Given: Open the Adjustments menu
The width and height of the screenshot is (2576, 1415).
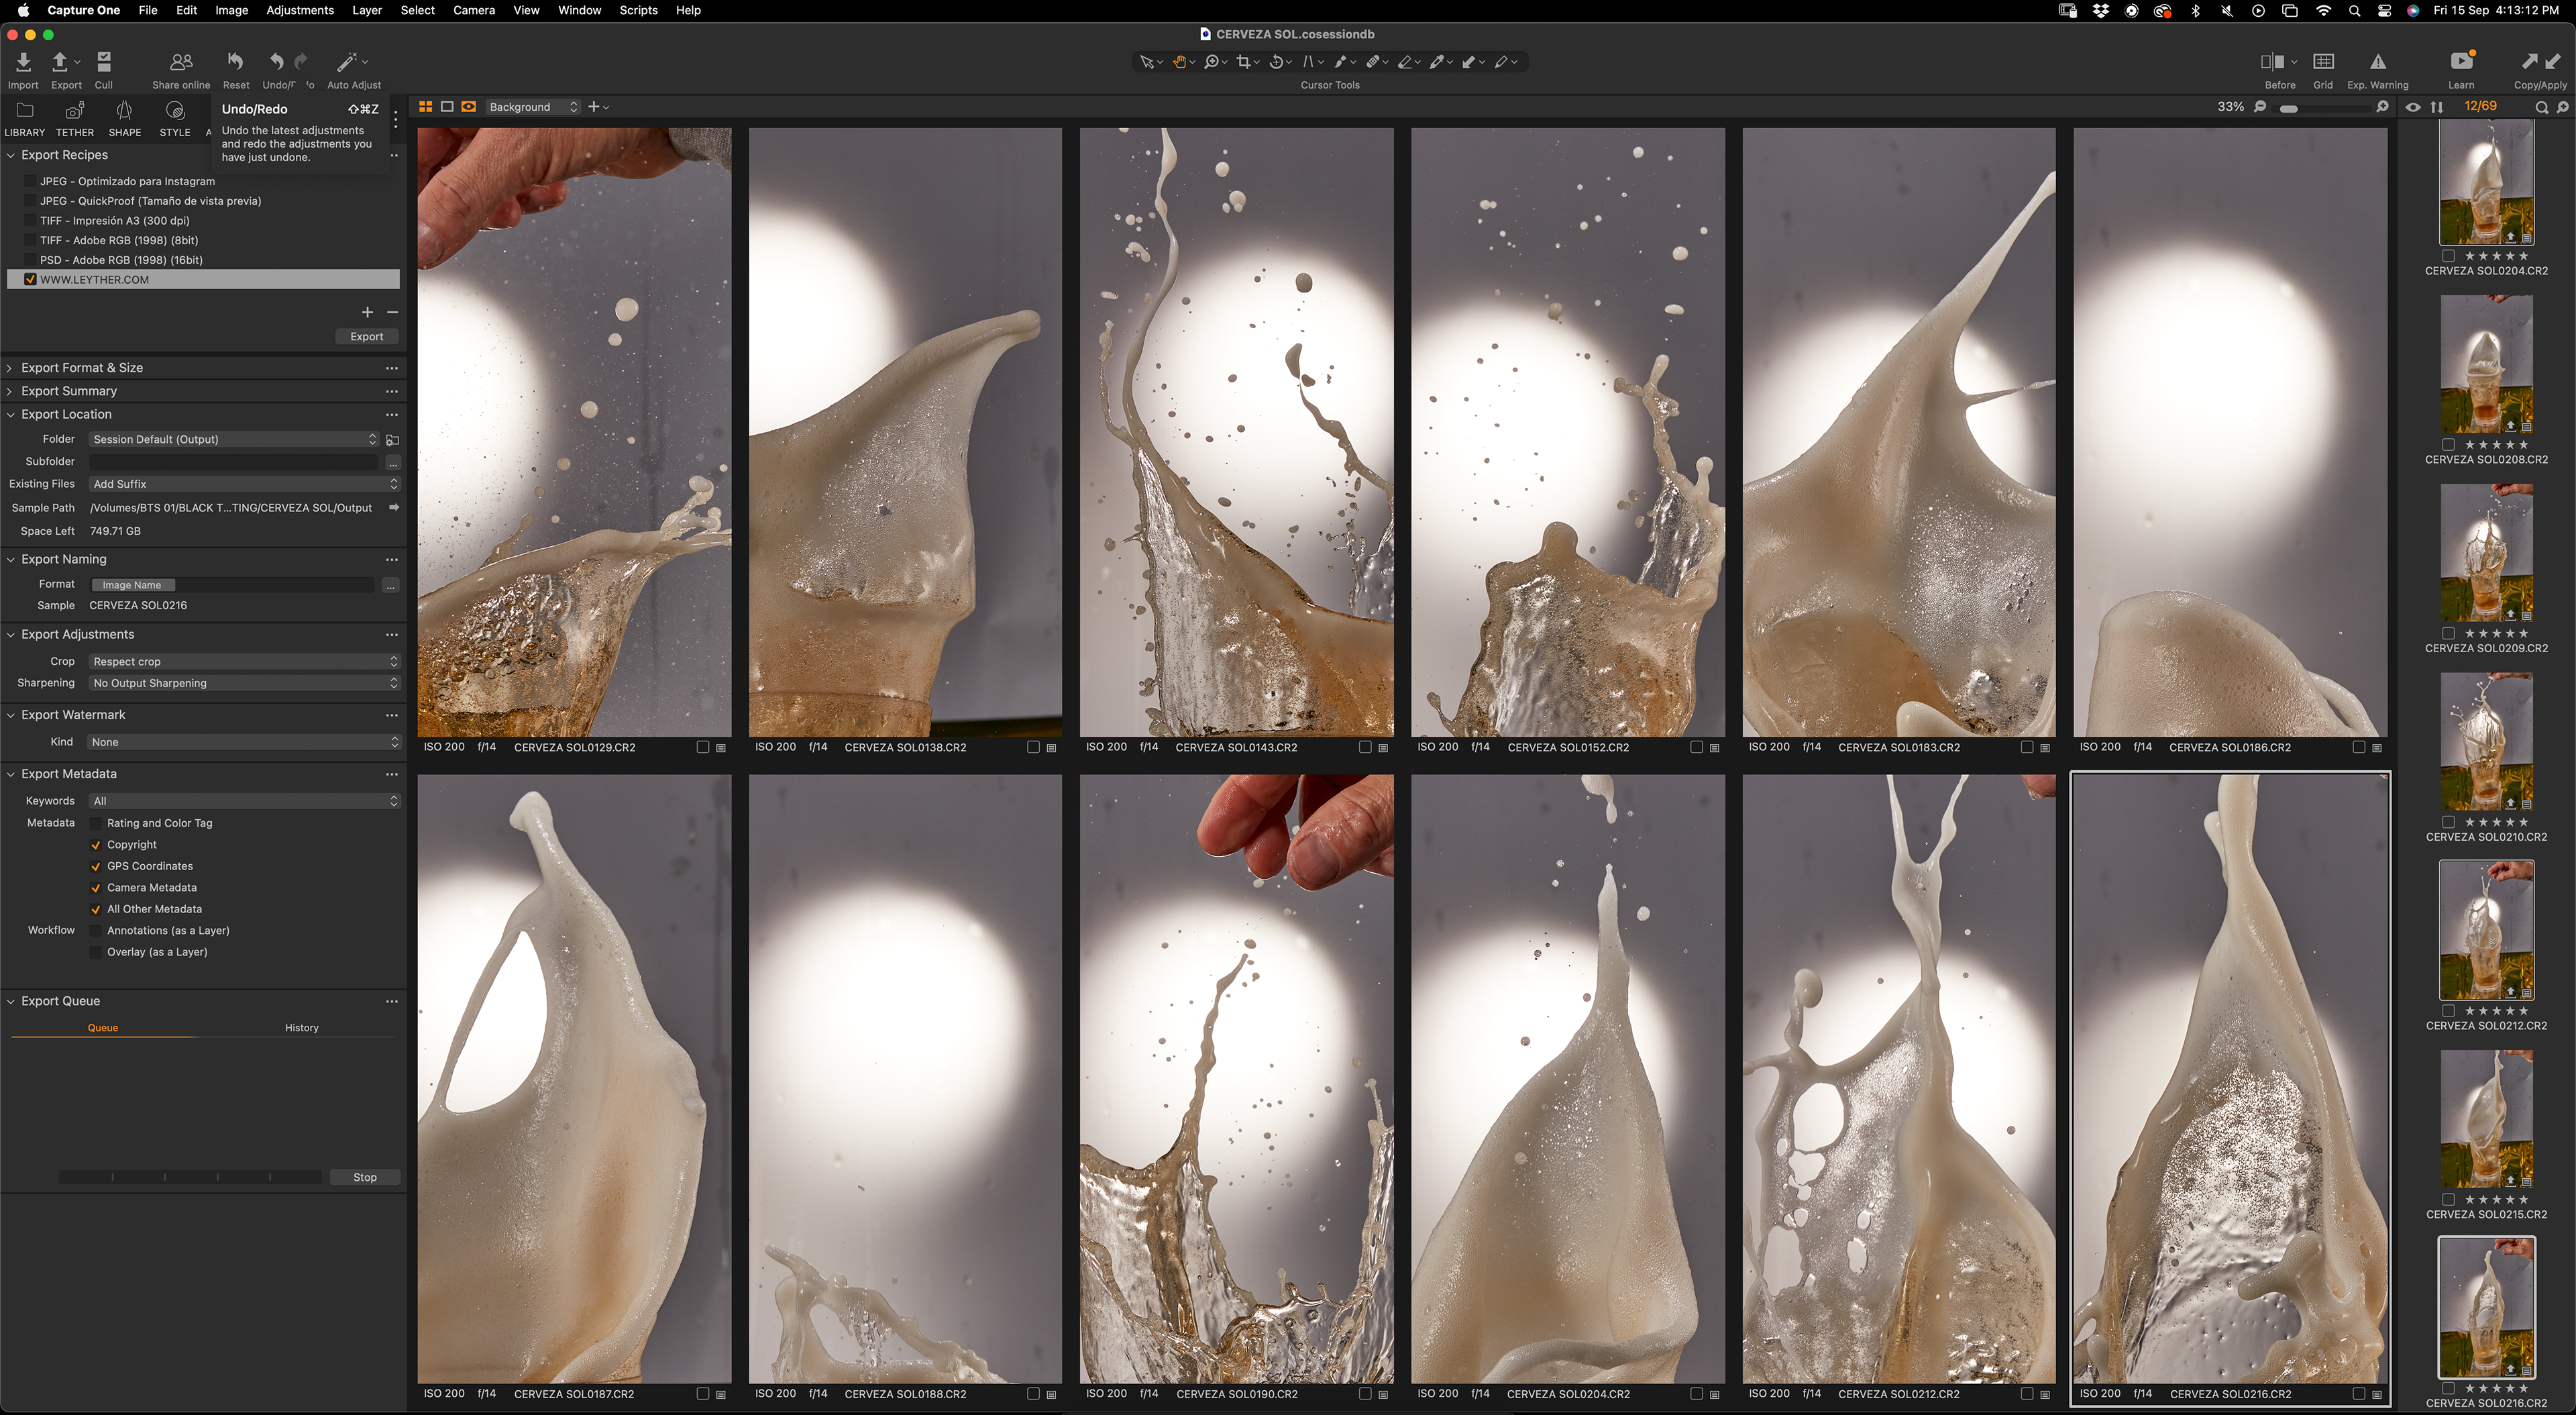Looking at the screenshot, I should 300,10.
